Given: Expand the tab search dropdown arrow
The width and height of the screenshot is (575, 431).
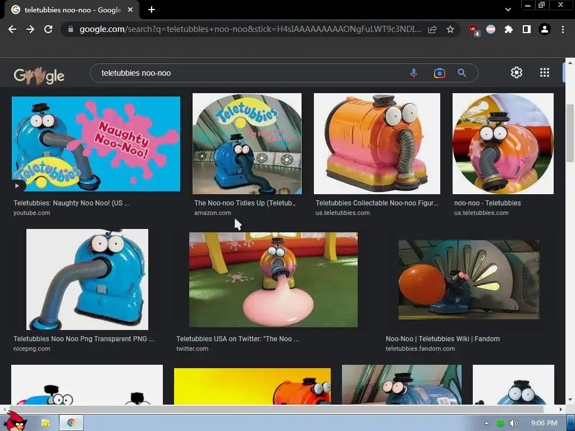Looking at the screenshot, I should [508, 10].
